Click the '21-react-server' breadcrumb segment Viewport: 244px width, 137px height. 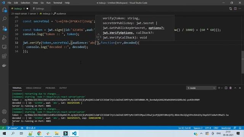(19, 14)
